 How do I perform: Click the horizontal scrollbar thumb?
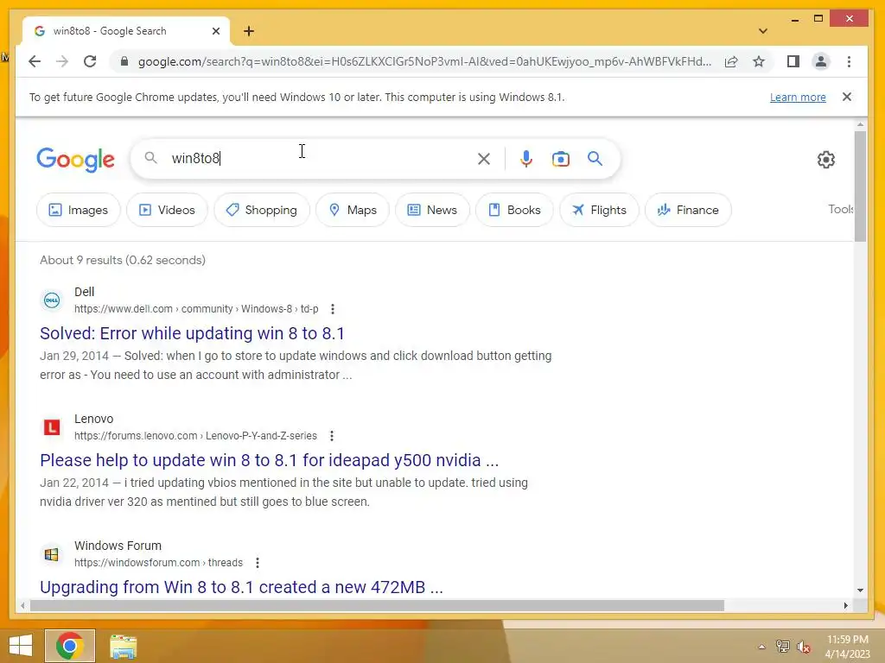pyautogui.click(x=377, y=605)
